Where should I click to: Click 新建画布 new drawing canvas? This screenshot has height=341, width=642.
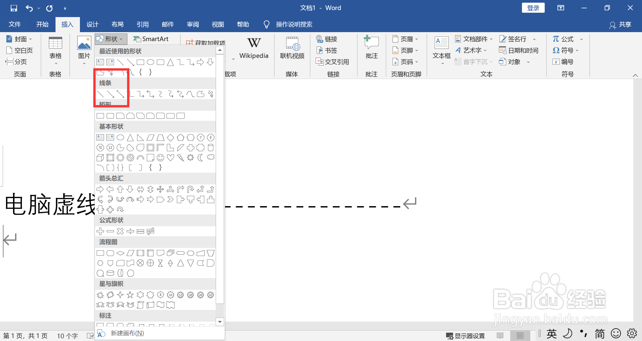click(x=127, y=333)
